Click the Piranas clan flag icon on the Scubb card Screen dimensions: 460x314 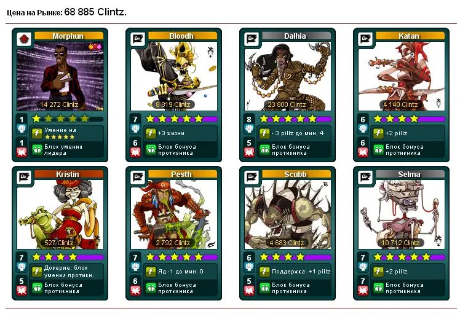252,178
